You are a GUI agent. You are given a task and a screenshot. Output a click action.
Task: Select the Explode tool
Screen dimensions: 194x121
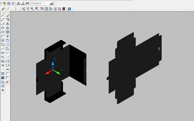tap(8, 82)
